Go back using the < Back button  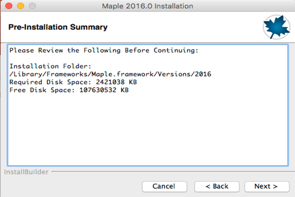coord(217,186)
